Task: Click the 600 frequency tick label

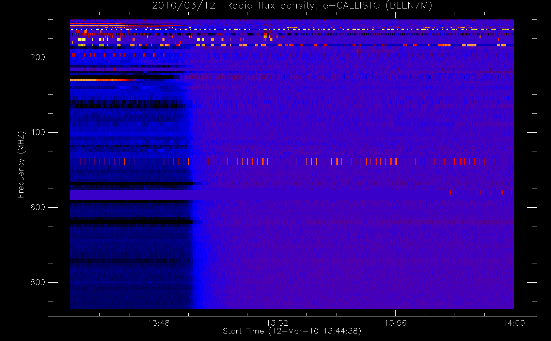Action: pos(37,207)
